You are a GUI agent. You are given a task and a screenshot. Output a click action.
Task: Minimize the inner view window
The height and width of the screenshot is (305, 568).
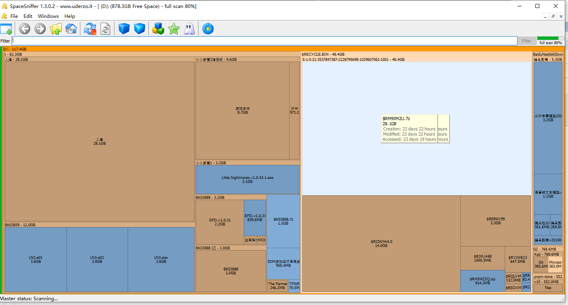click(546, 16)
